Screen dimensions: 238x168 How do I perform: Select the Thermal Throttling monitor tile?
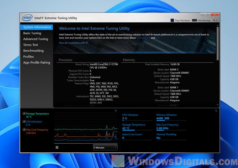pos(171,136)
